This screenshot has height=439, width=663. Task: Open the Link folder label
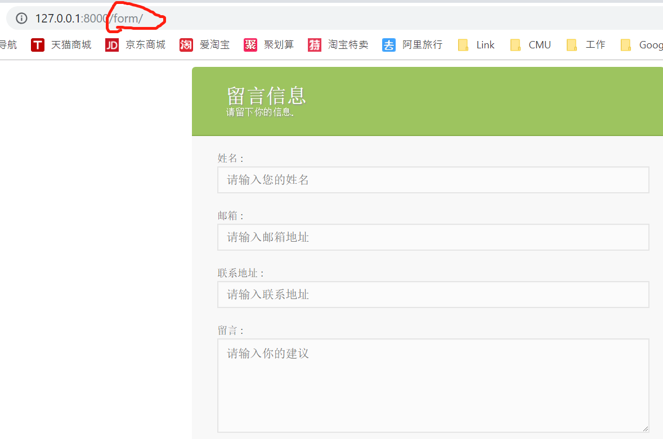point(485,45)
